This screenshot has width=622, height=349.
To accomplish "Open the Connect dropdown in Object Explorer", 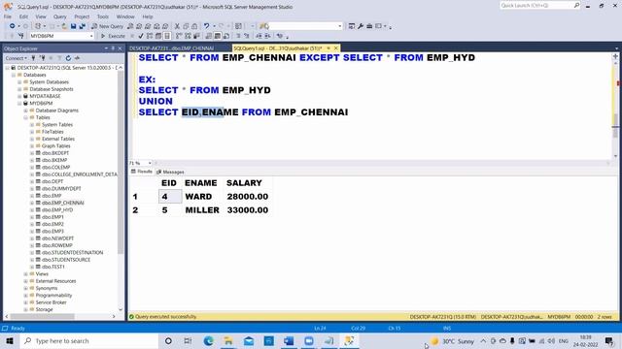I will (16, 58).
